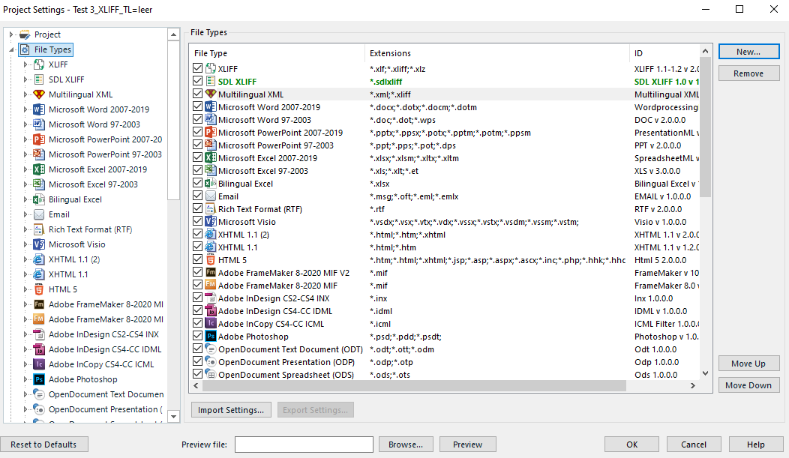
Task: Click the down arrow on the file list scrollbar
Action: point(704,373)
